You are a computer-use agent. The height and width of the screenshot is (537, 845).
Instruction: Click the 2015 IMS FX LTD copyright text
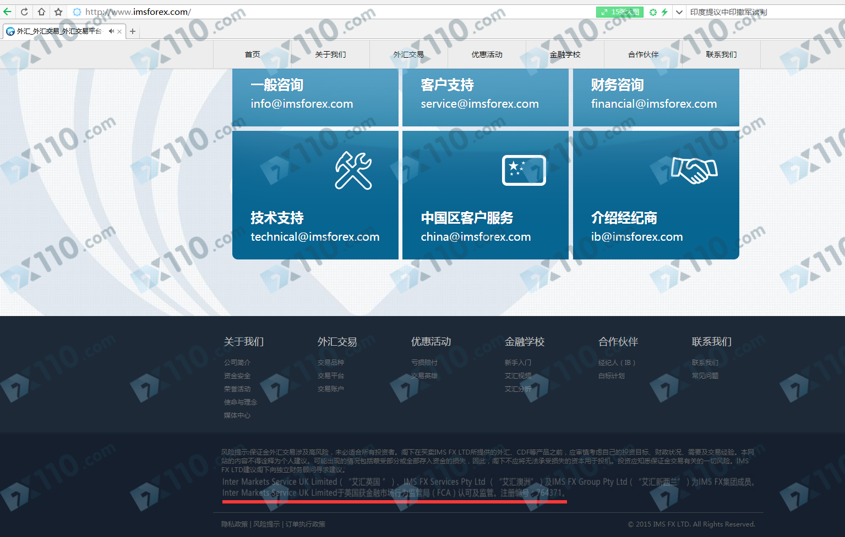pyautogui.click(x=691, y=524)
